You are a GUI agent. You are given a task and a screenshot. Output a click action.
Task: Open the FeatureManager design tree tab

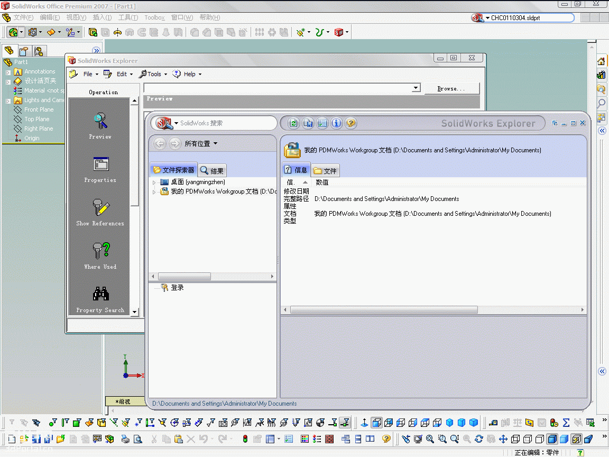(10, 51)
